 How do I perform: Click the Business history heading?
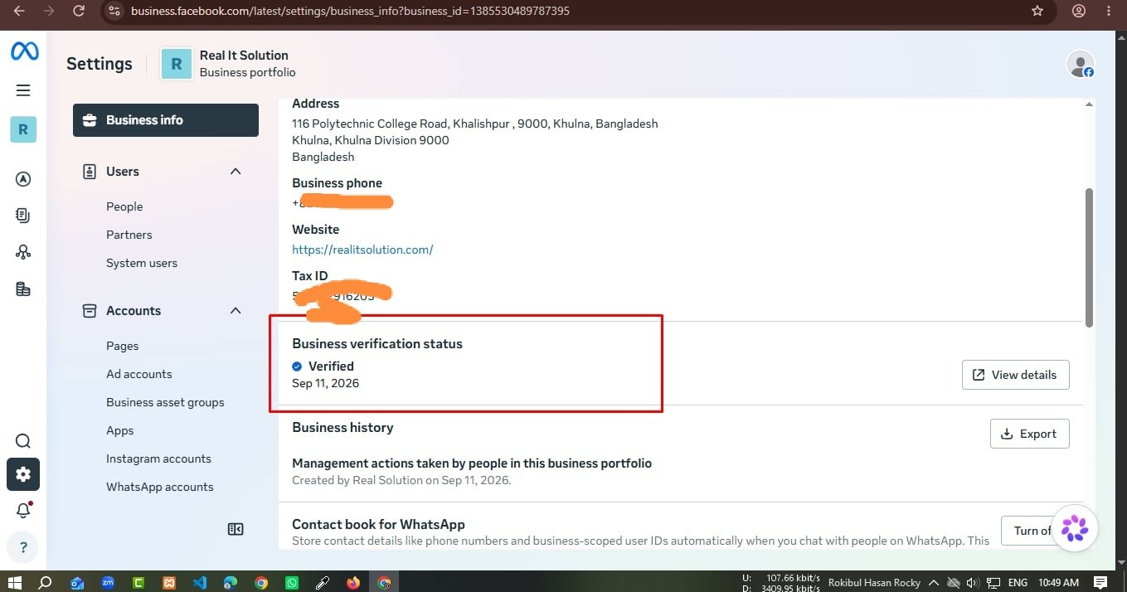342,428
